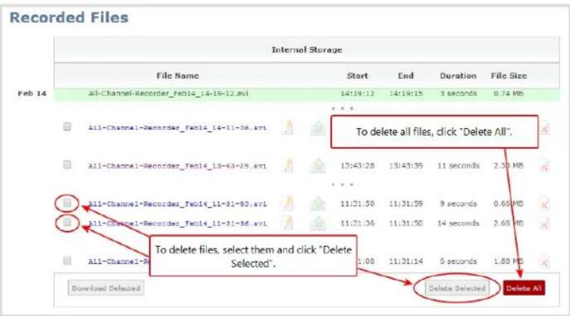Click the 5 seconds duration cell
The width and height of the screenshot is (570, 316).
pos(458,261)
